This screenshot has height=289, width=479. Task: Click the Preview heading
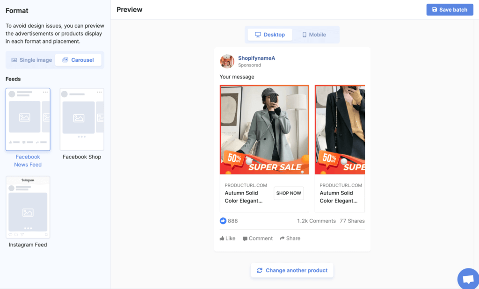[130, 9]
